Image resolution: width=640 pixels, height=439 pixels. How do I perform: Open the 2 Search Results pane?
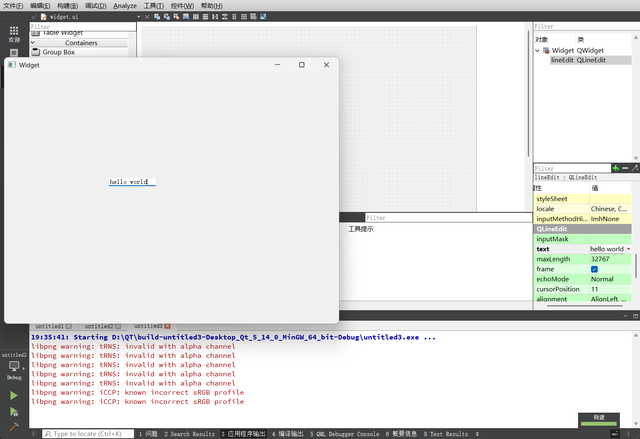[189, 434]
